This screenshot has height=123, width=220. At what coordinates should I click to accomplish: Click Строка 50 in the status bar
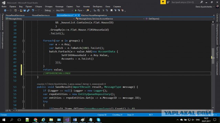tap(102, 115)
